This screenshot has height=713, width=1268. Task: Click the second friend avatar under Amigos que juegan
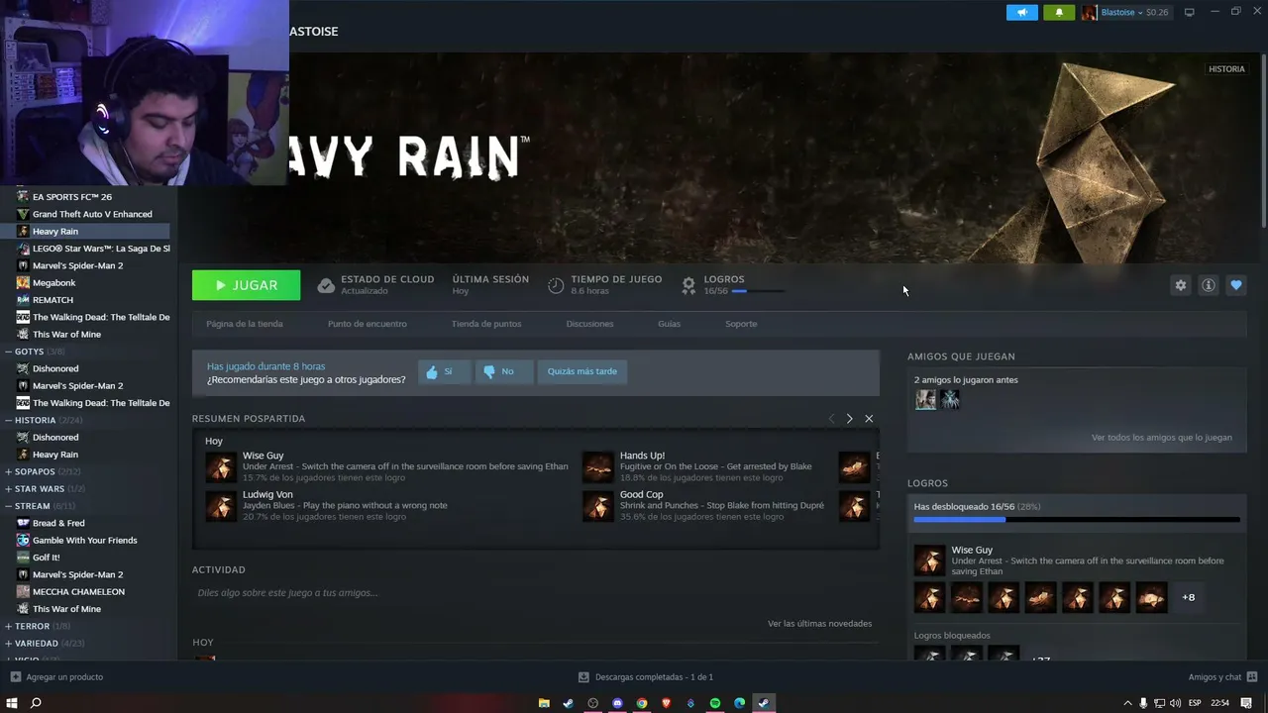950,399
